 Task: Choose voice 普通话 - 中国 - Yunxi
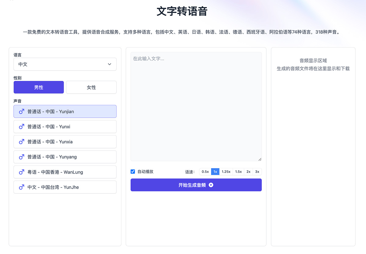[65, 127]
